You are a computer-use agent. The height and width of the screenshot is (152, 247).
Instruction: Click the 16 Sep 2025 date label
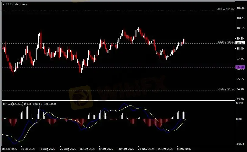(x=87, y=149)
